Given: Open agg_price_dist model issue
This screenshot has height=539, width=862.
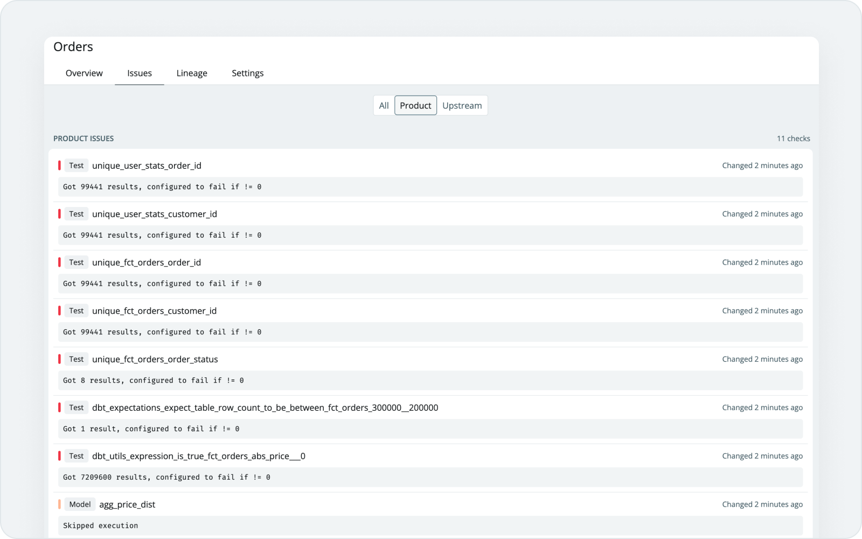Looking at the screenshot, I should coord(127,505).
